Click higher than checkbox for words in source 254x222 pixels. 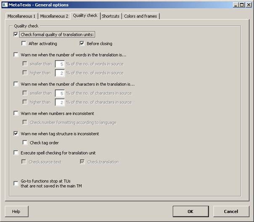pyautogui.click(x=25, y=73)
